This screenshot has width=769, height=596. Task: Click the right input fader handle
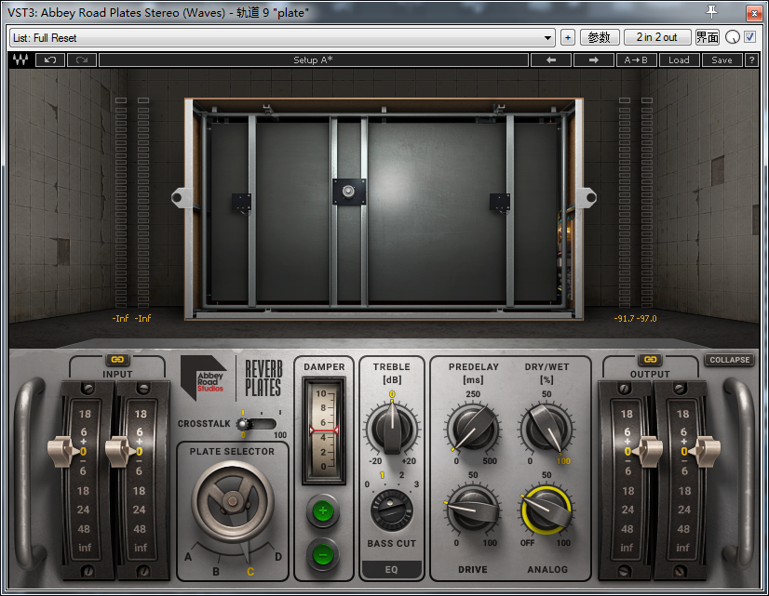click(x=119, y=451)
